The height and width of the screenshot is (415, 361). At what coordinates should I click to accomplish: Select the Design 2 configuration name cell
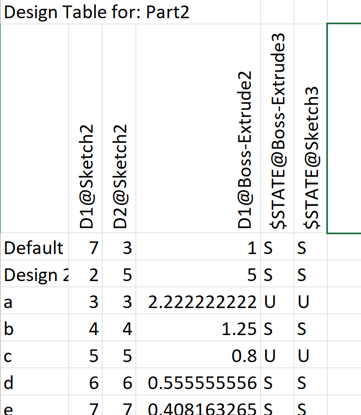tap(34, 274)
